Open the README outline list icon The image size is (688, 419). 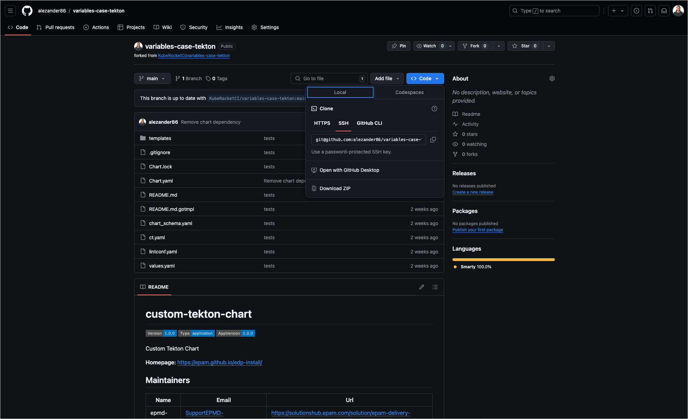click(x=435, y=287)
